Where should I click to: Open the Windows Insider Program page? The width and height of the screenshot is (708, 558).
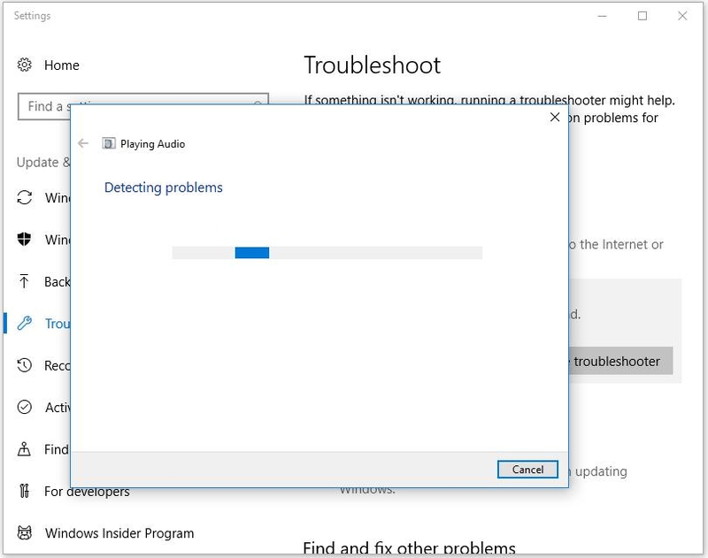[x=119, y=533]
